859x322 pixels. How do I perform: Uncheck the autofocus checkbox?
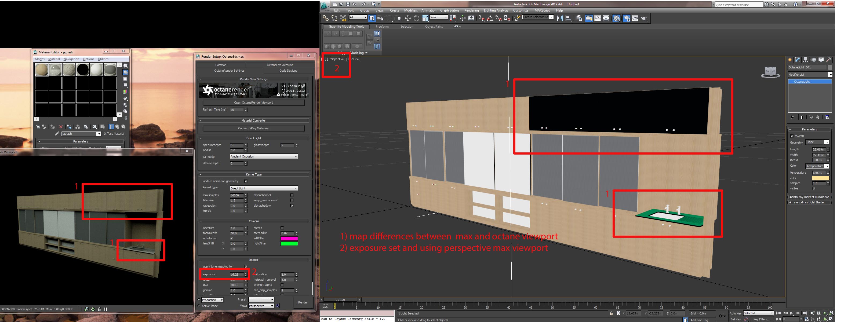pos(231,238)
